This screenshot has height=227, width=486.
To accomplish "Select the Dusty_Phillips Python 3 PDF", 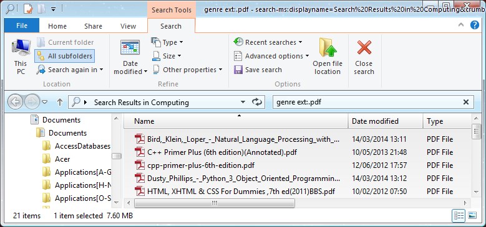I will tap(243, 178).
